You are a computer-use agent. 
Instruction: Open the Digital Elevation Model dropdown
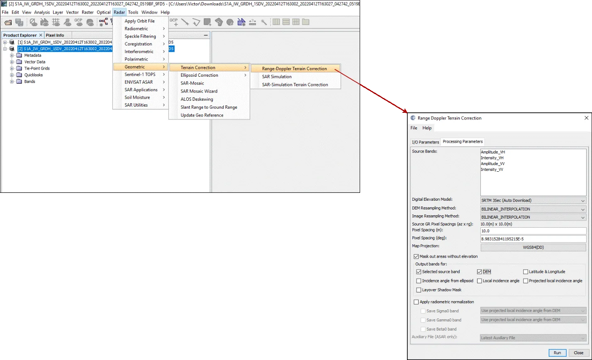click(x=533, y=201)
